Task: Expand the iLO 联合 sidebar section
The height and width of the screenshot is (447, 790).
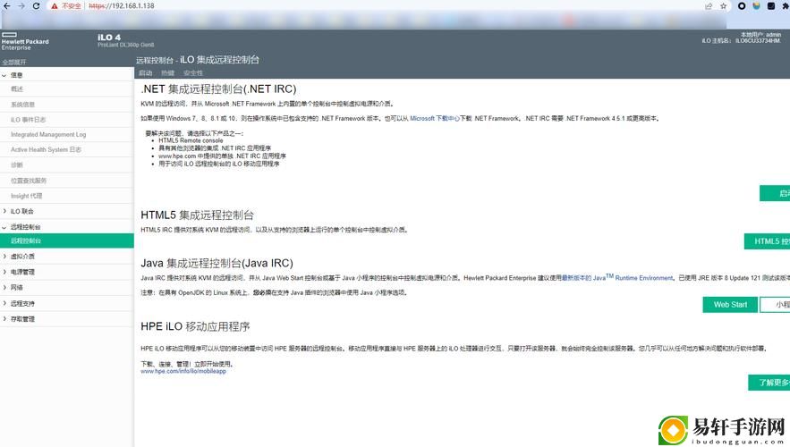Action: [4, 211]
